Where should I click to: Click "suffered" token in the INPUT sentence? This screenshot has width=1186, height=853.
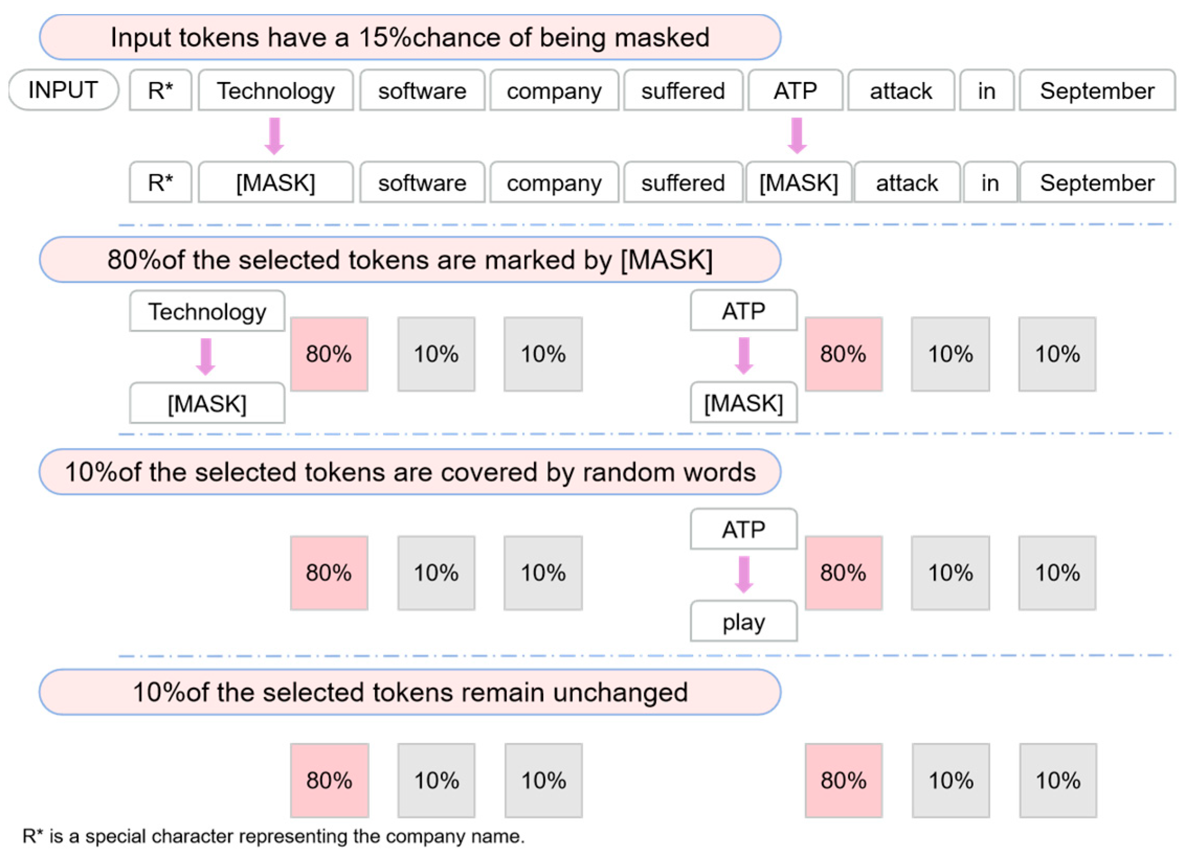click(683, 91)
